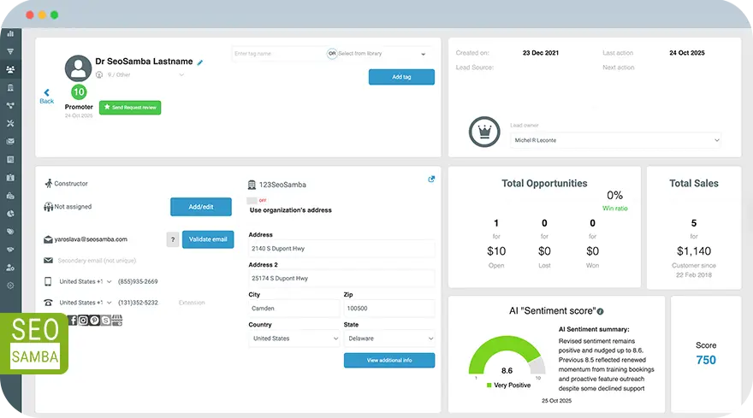Click the Created on 23 Dec 2021 date
Image resolution: width=753 pixels, height=418 pixels.
point(540,53)
